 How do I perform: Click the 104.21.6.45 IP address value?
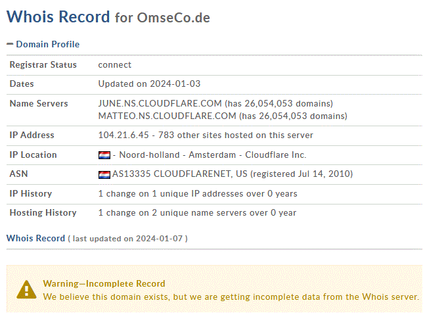[123, 135]
